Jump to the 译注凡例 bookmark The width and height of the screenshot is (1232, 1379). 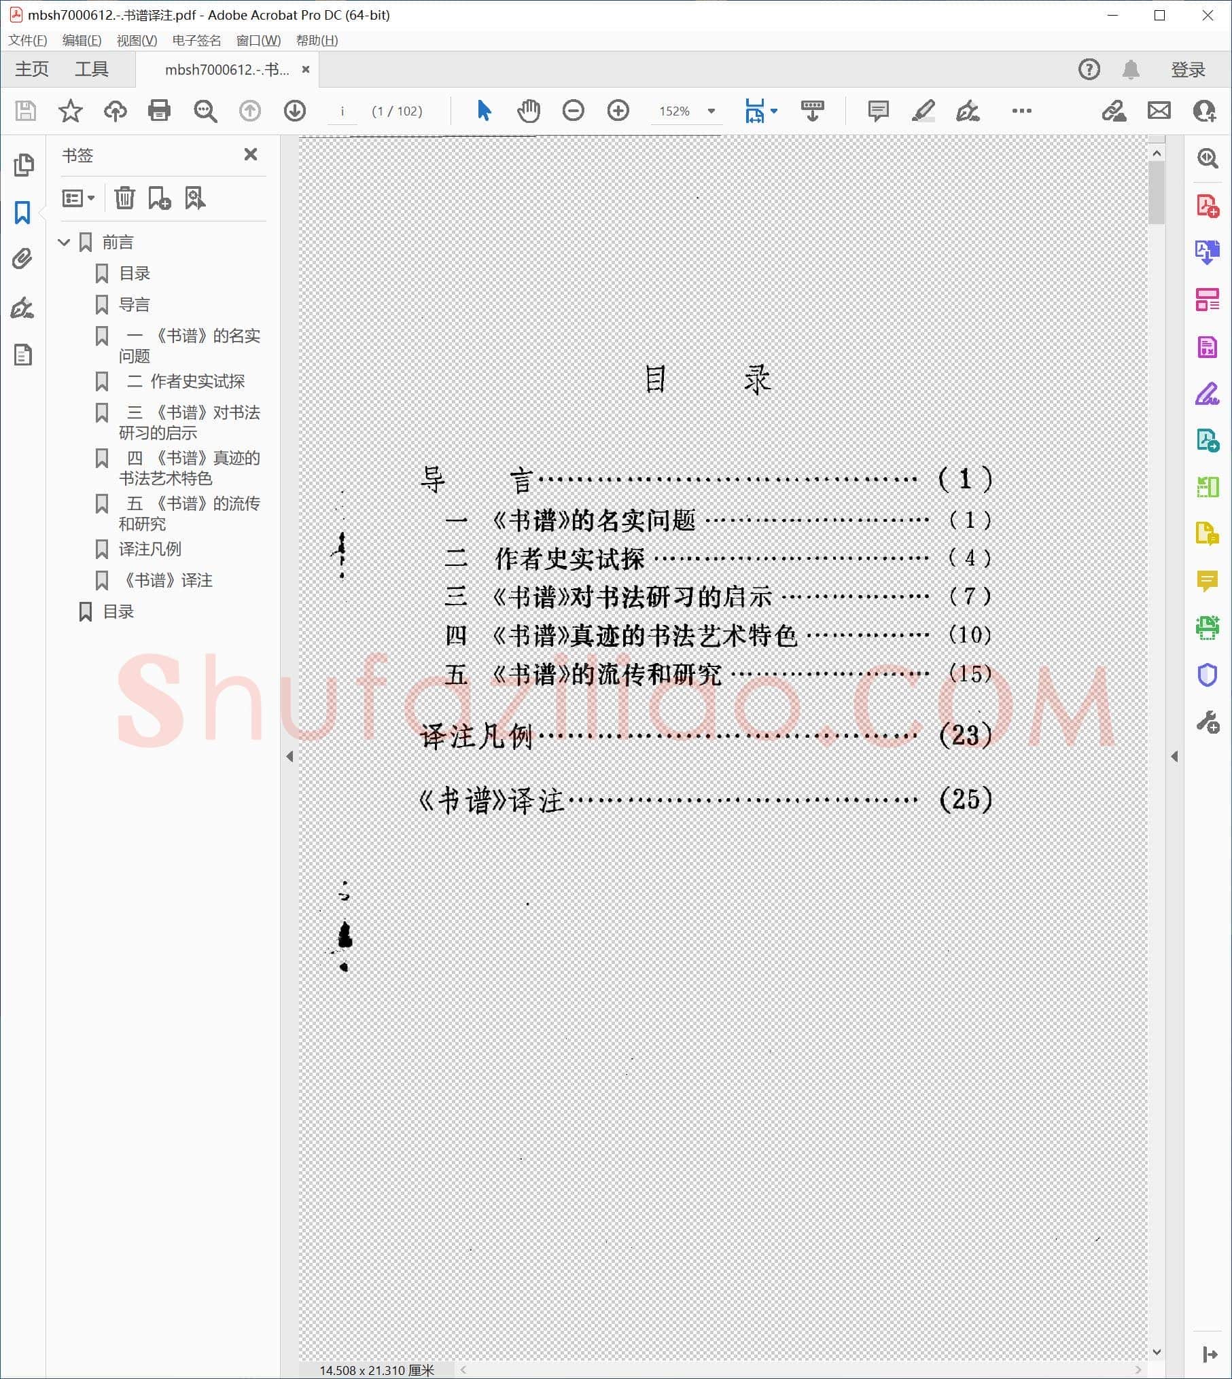(150, 549)
